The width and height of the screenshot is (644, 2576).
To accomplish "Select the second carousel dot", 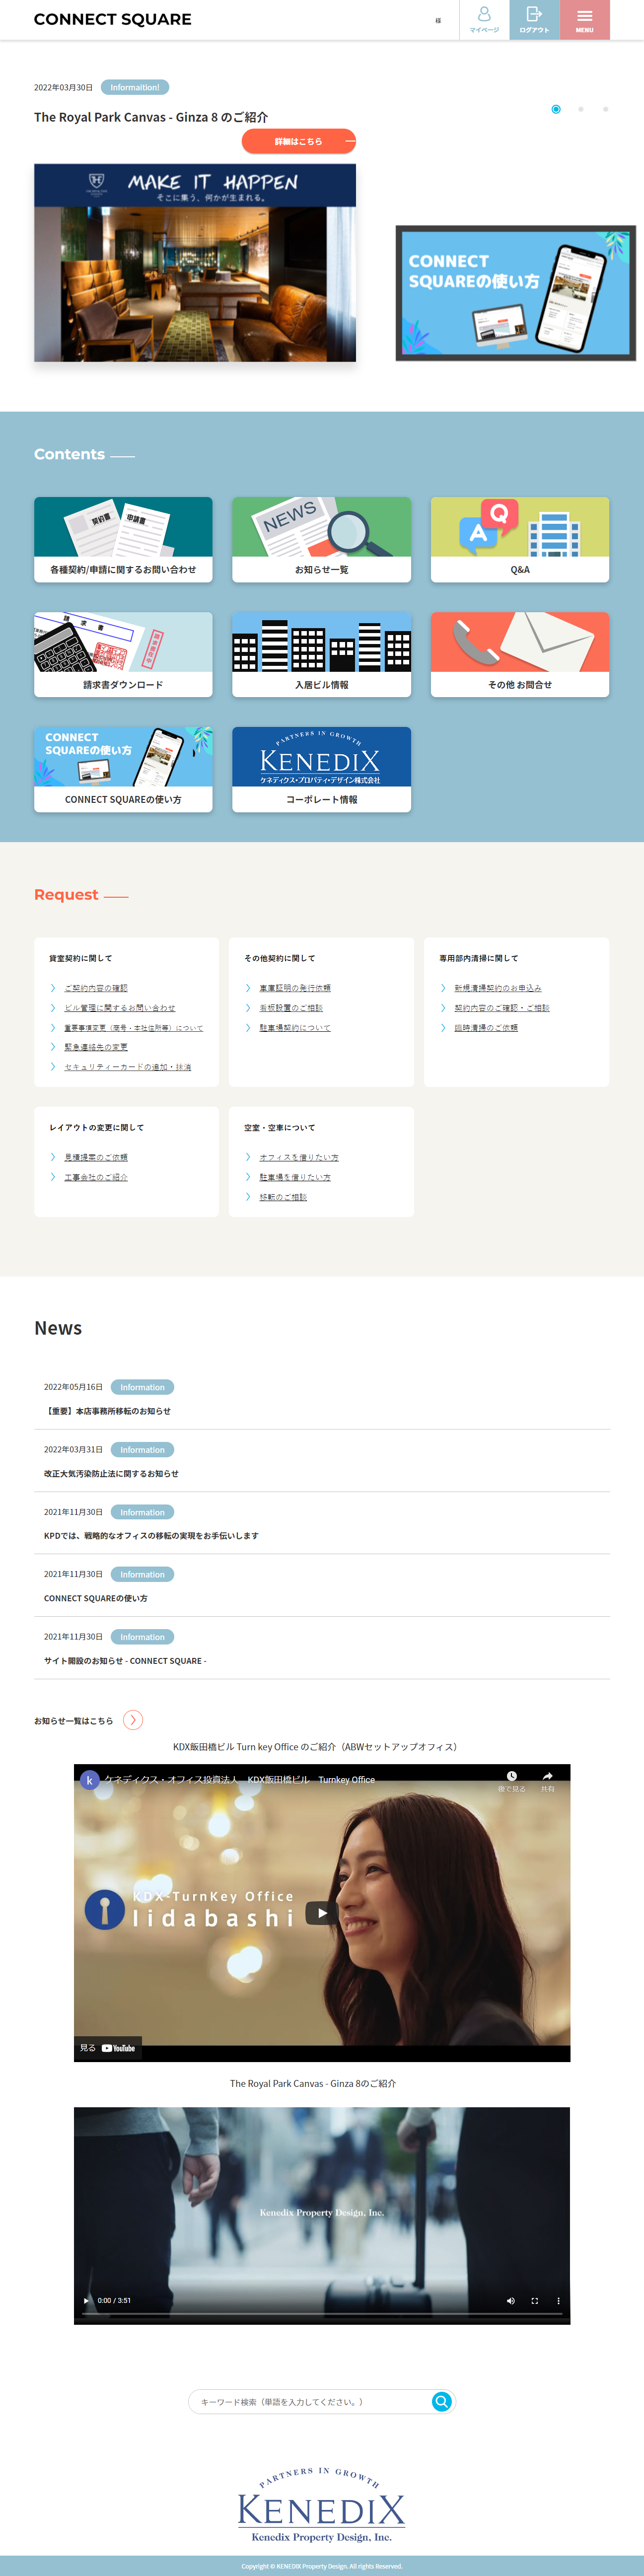I will click(x=581, y=109).
